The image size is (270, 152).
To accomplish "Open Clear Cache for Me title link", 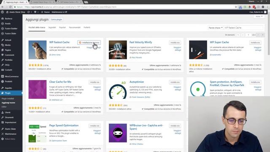I will (x=60, y=82).
